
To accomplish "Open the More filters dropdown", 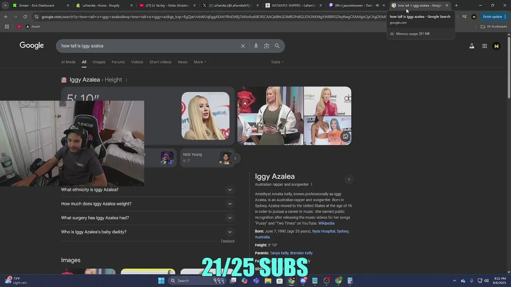I will [x=200, y=62].
